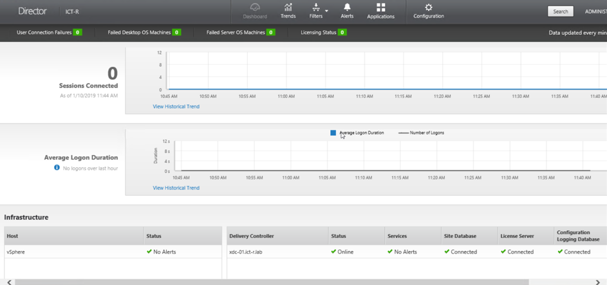Open the Configuration gear icon
Image resolution: width=607 pixels, height=285 pixels.
coord(429,7)
